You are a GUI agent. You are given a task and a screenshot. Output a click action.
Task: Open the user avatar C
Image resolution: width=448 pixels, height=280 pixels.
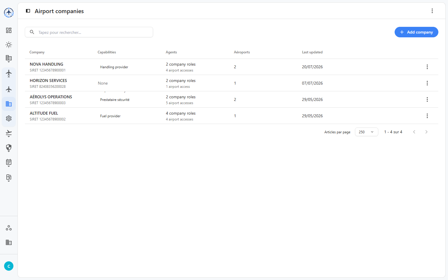coord(9,266)
